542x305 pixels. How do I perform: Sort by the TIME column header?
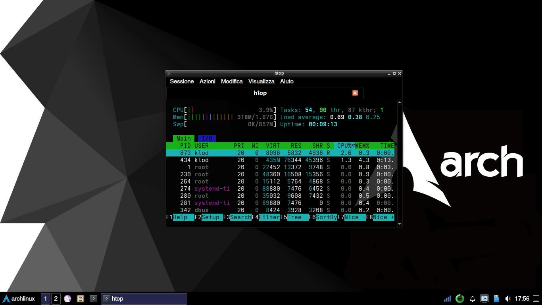(387, 146)
